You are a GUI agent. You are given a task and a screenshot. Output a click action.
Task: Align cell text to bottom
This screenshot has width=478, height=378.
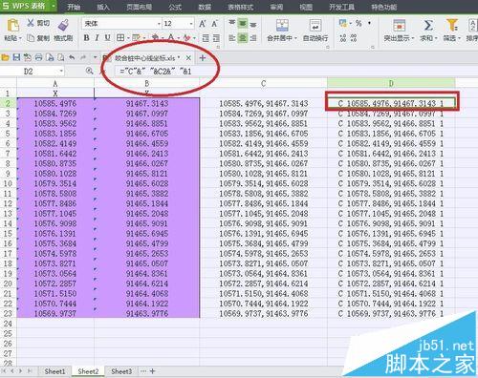253,24
